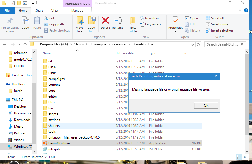Screen dimensions: 252x164
Task: Switch to the Share tab
Action: (39, 11)
